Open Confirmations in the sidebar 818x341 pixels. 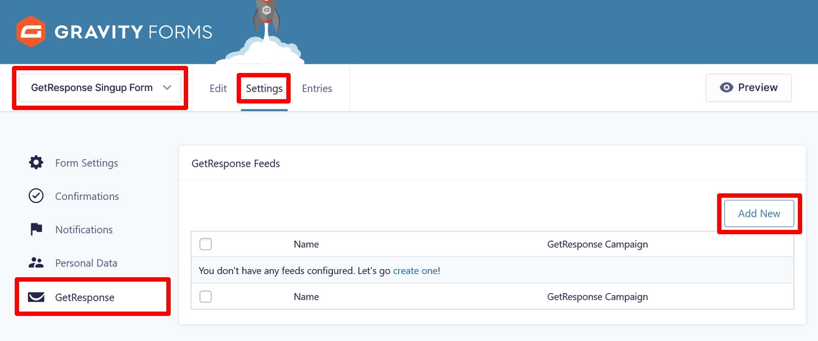(x=87, y=196)
